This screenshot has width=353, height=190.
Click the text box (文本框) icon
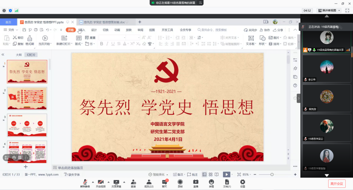(x=251, y=38)
